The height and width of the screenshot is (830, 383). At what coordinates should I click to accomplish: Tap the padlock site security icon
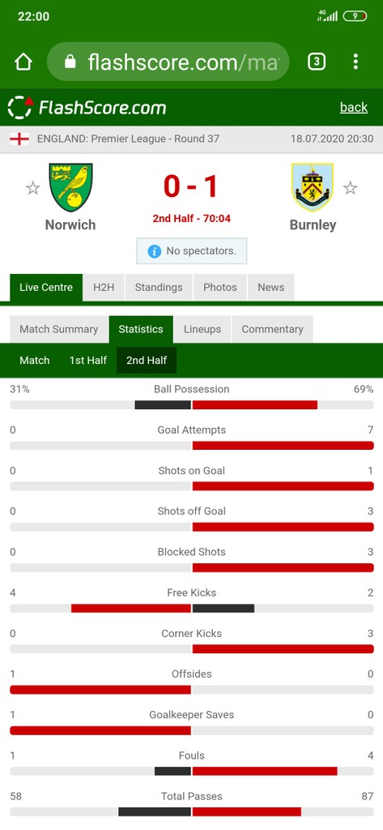70,62
